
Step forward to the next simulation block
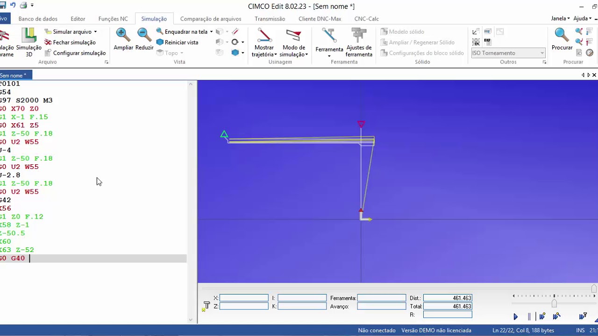pos(542,316)
